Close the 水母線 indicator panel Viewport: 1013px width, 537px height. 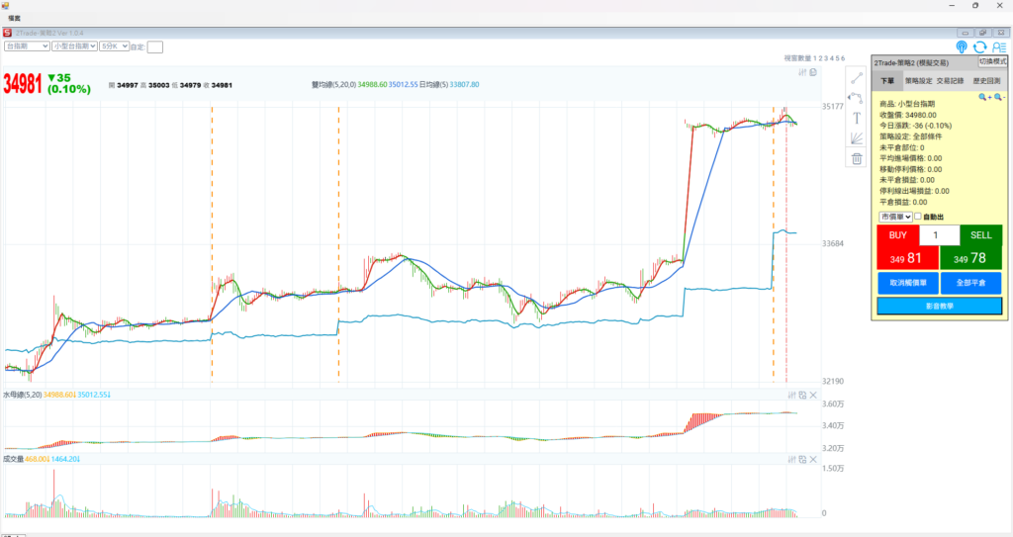tap(813, 396)
